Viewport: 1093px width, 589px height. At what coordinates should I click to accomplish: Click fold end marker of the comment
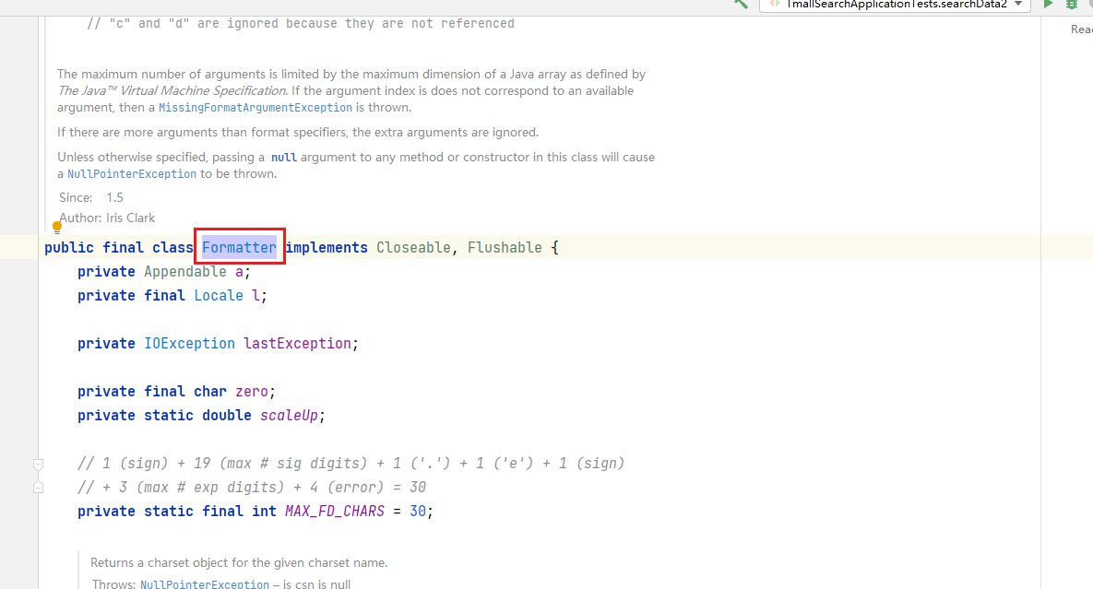[39, 488]
